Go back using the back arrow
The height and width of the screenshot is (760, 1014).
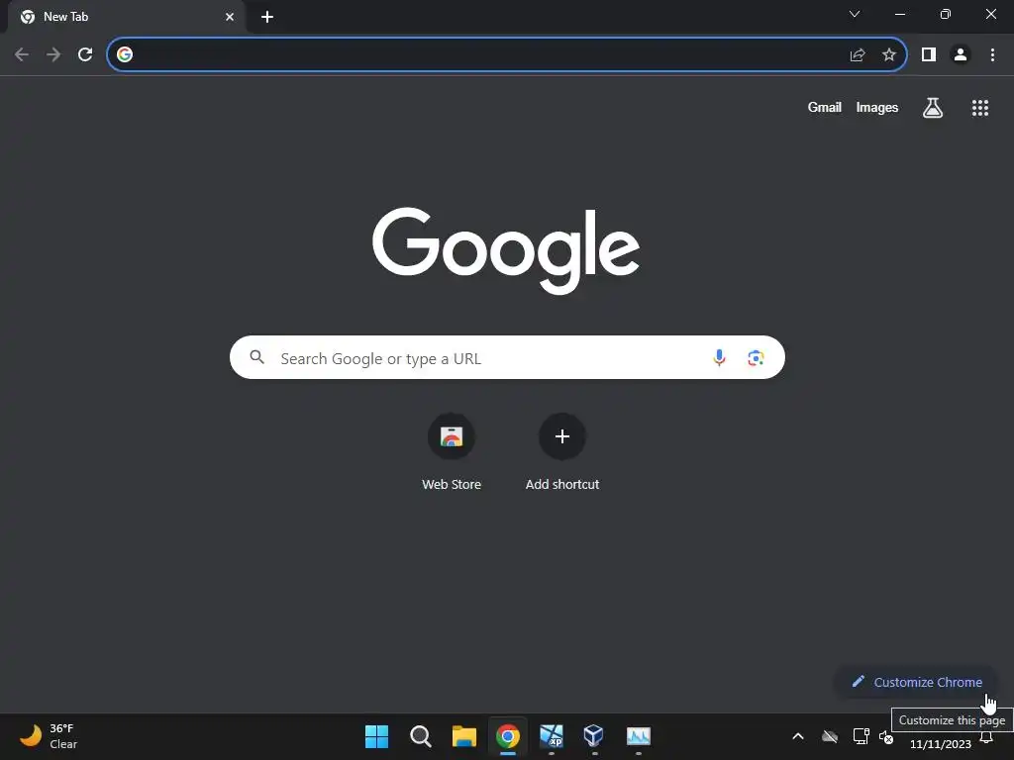coord(22,54)
